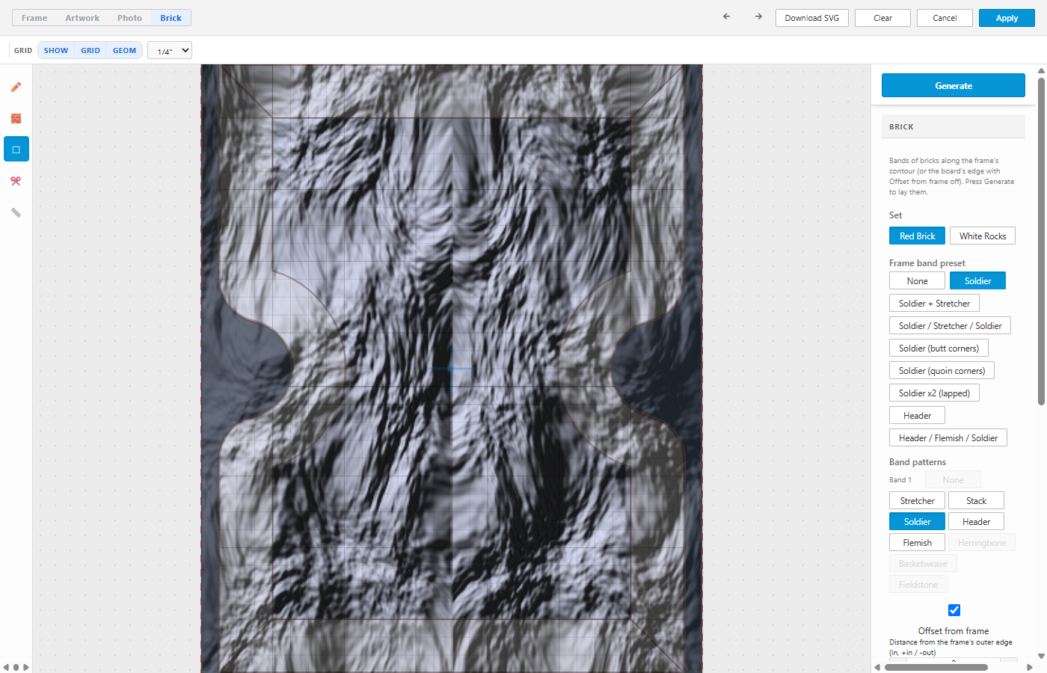1047x673 pixels.
Task: Select the ruler measure tool
Action: point(16,212)
